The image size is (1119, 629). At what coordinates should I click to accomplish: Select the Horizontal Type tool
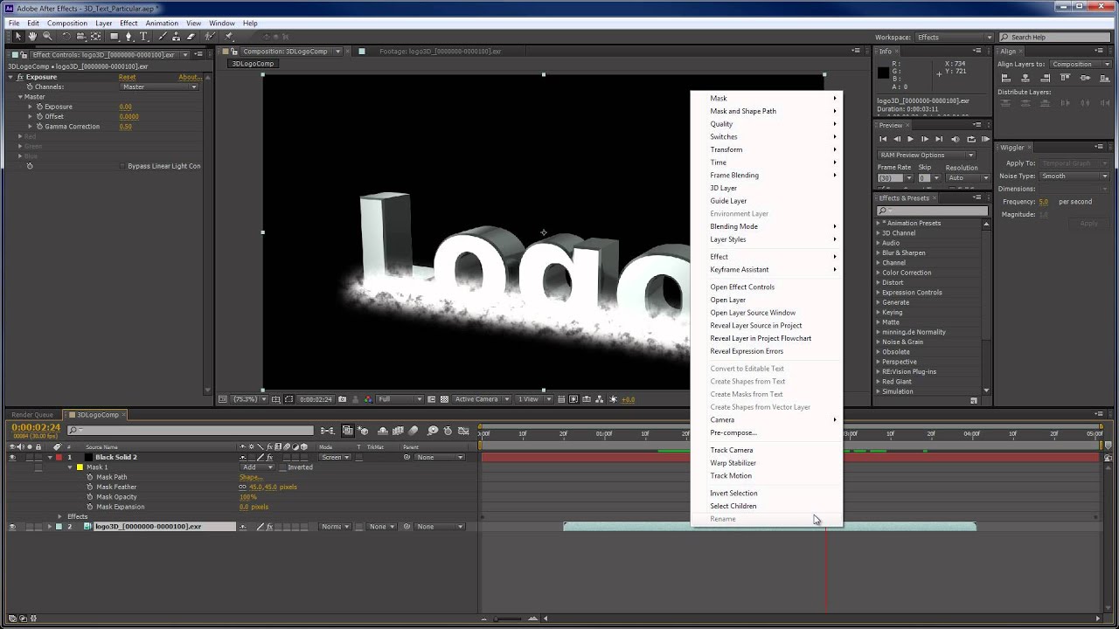(x=144, y=37)
